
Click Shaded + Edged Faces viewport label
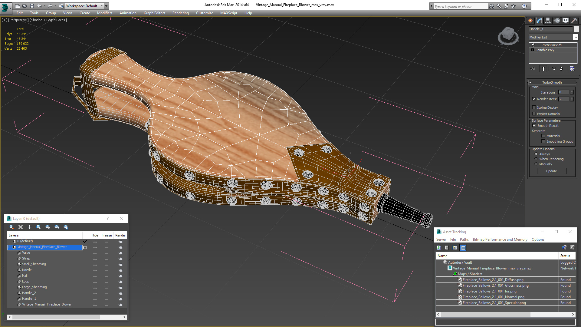pyautogui.click(x=48, y=20)
